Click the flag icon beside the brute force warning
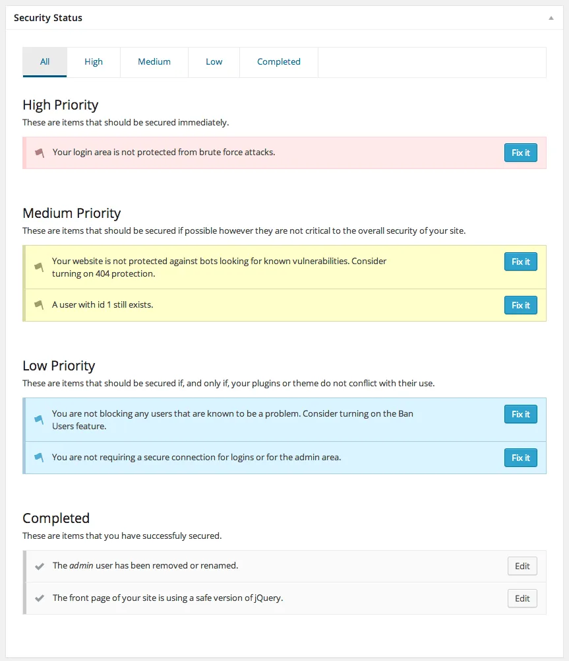Viewport: 569px width, 661px height. pos(39,152)
